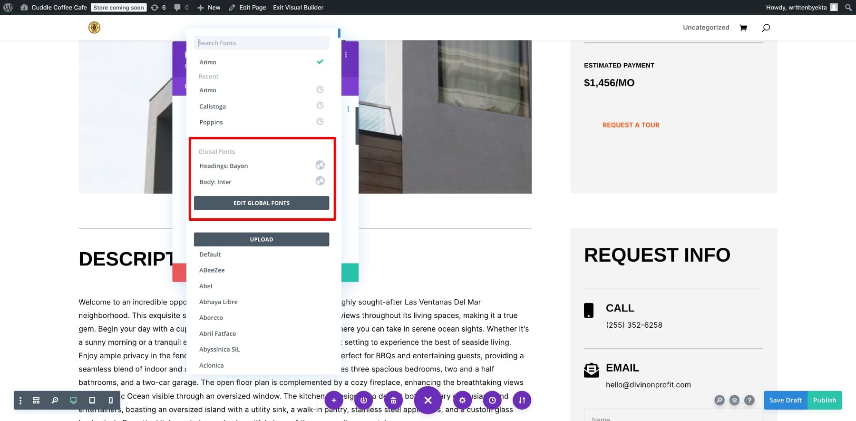The width and height of the screenshot is (856, 421).
Task: Click the Publish button
Action: pos(825,400)
